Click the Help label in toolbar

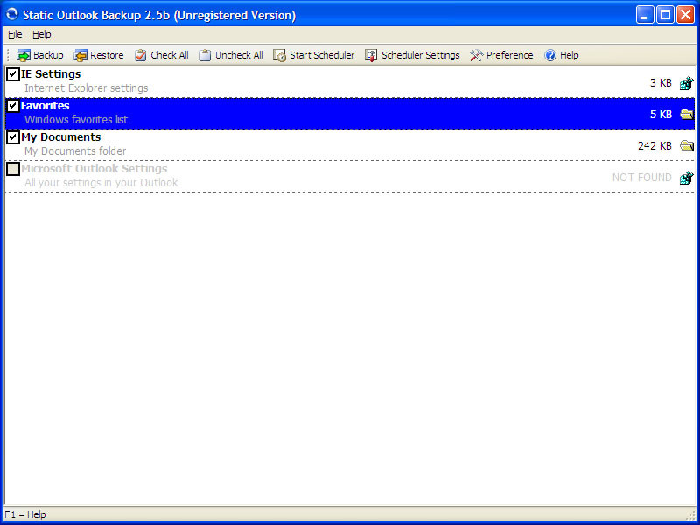pyautogui.click(x=570, y=55)
